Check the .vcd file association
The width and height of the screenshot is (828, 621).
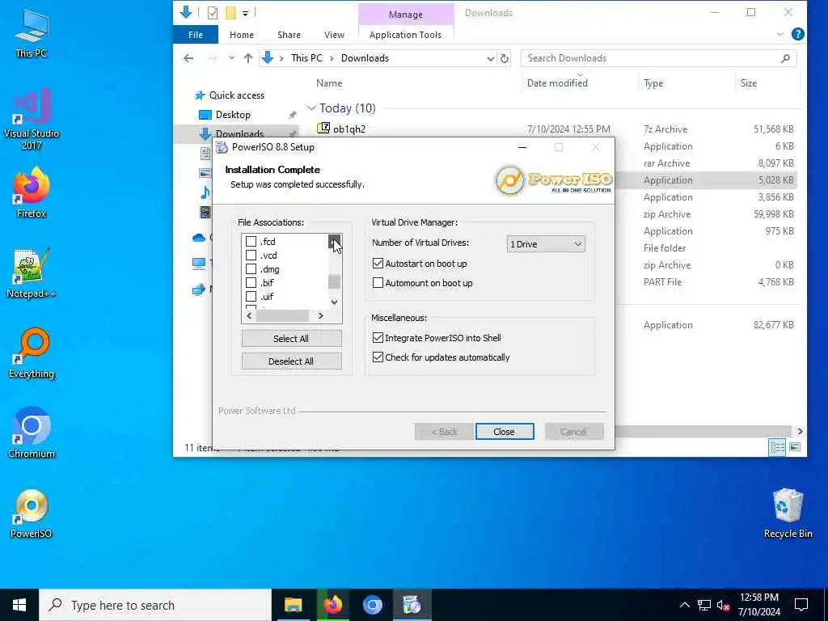point(251,256)
